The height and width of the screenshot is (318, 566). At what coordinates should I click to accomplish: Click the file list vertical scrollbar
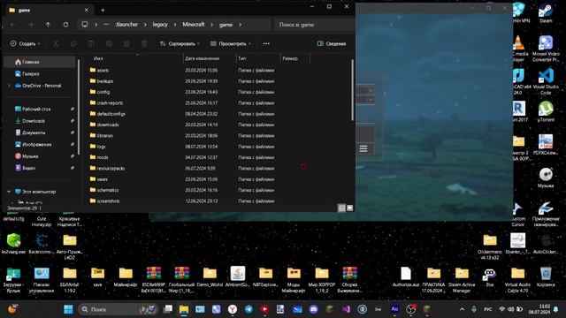pyautogui.click(x=352, y=90)
